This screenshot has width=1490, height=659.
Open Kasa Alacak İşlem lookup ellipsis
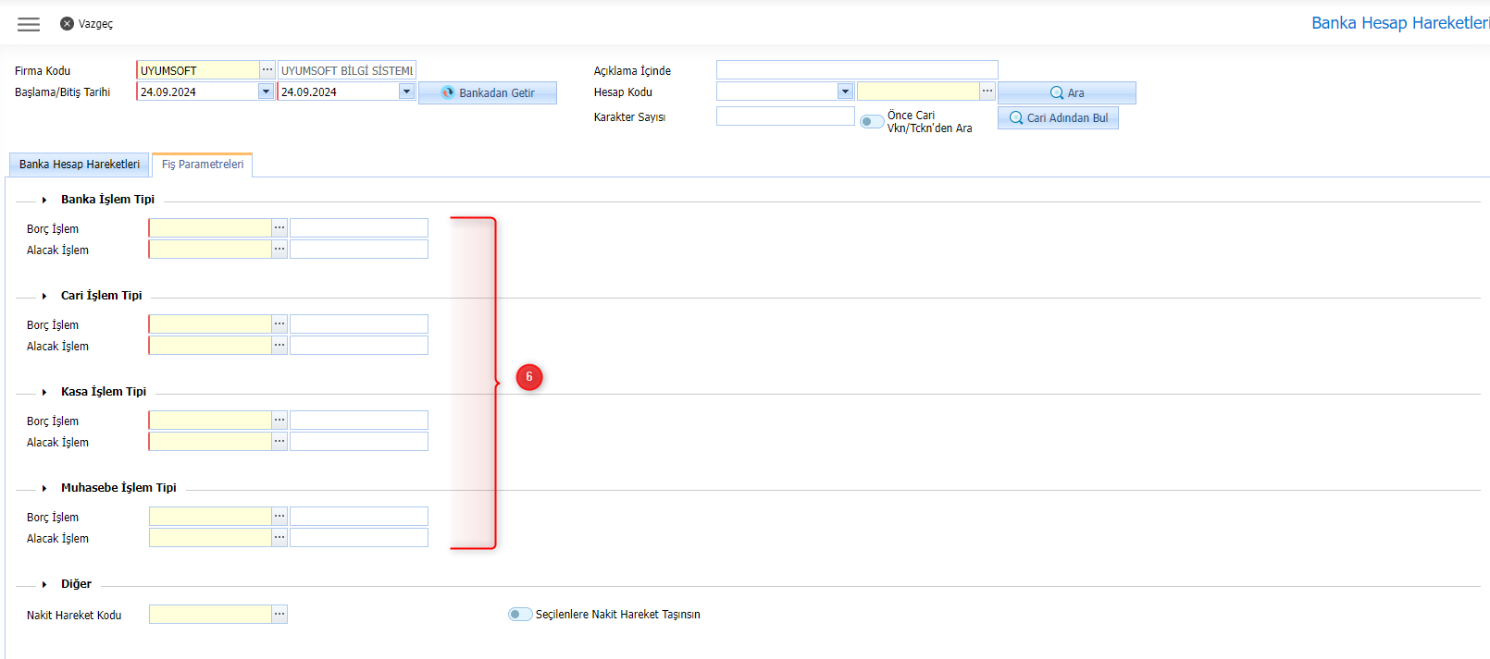click(279, 442)
